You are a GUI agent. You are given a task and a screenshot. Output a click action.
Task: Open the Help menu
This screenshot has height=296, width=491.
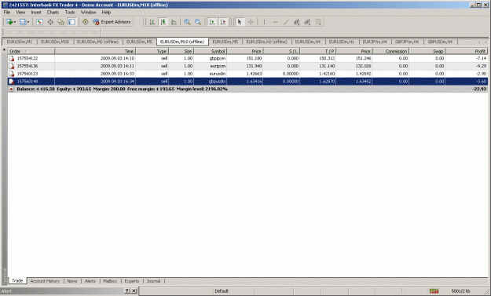tap(106, 13)
